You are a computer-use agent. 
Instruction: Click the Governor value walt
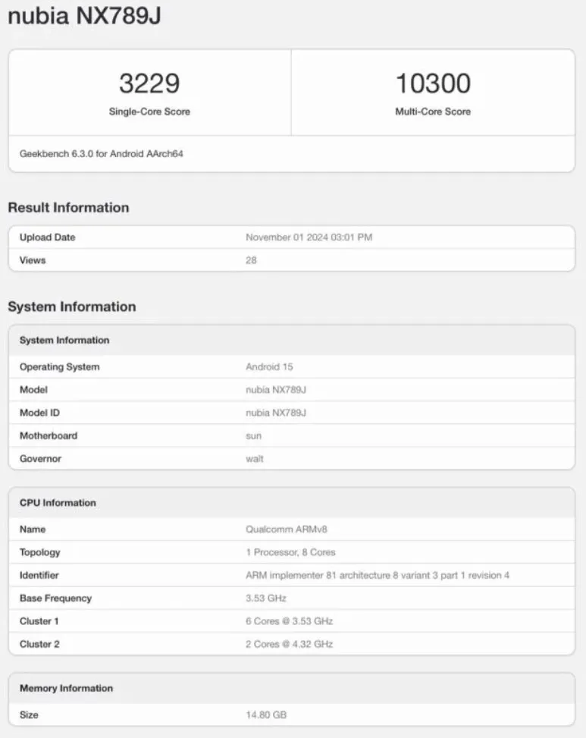click(255, 459)
